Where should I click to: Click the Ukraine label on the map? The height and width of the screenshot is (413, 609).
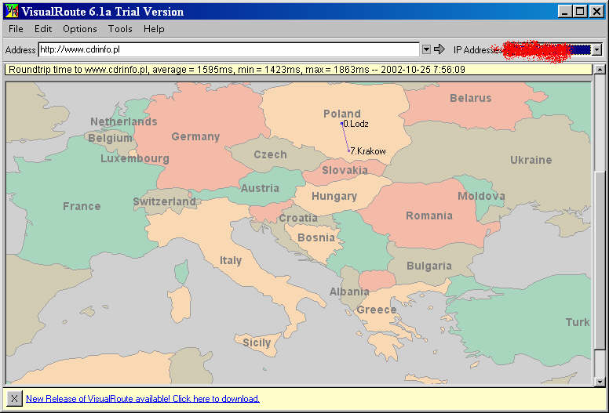[x=531, y=160]
